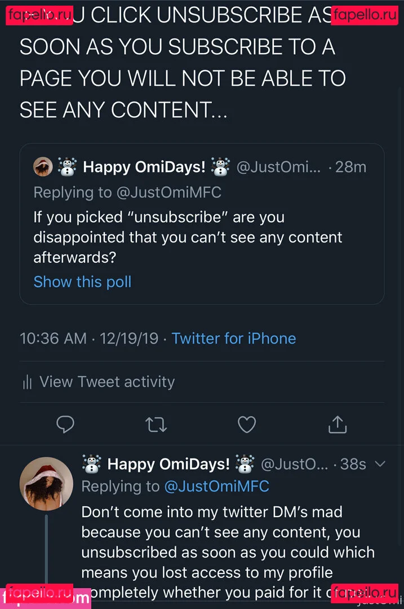The width and height of the screenshot is (404, 609).
Task: Open the Santa hat profile picture in reply
Action: [x=46, y=483]
